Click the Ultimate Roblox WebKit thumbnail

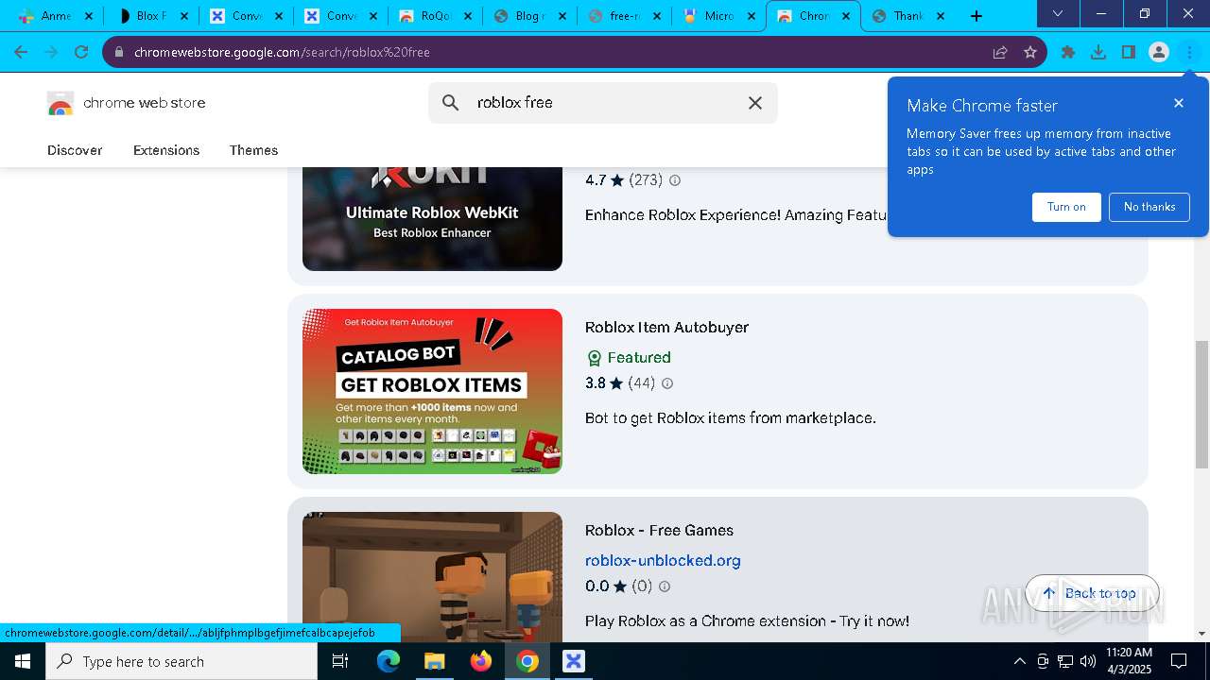click(432, 218)
